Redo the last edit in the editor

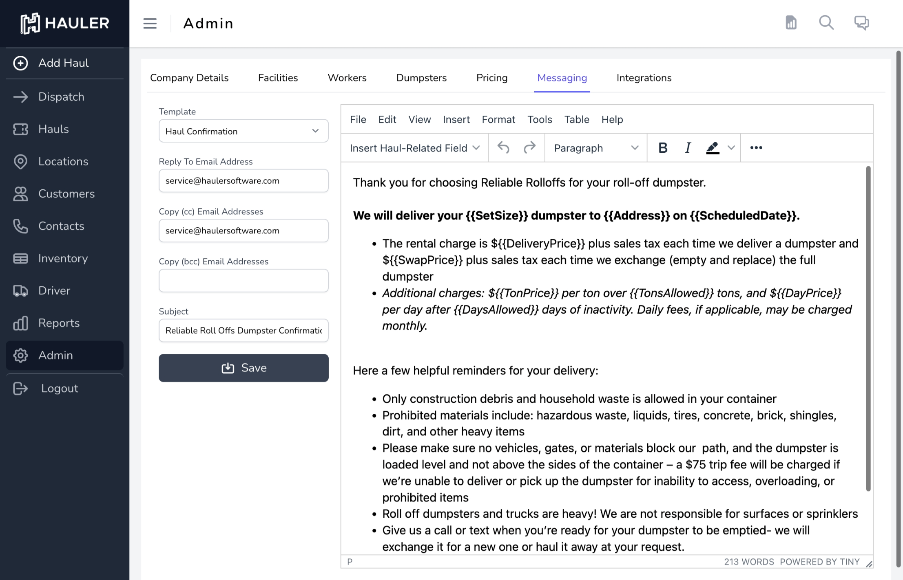pyautogui.click(x=529, y=148)
